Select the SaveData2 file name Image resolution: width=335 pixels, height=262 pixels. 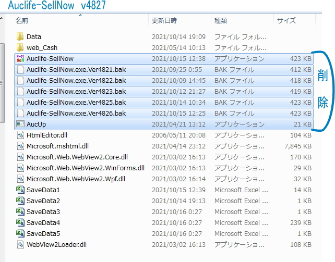[x=43, y=201]
